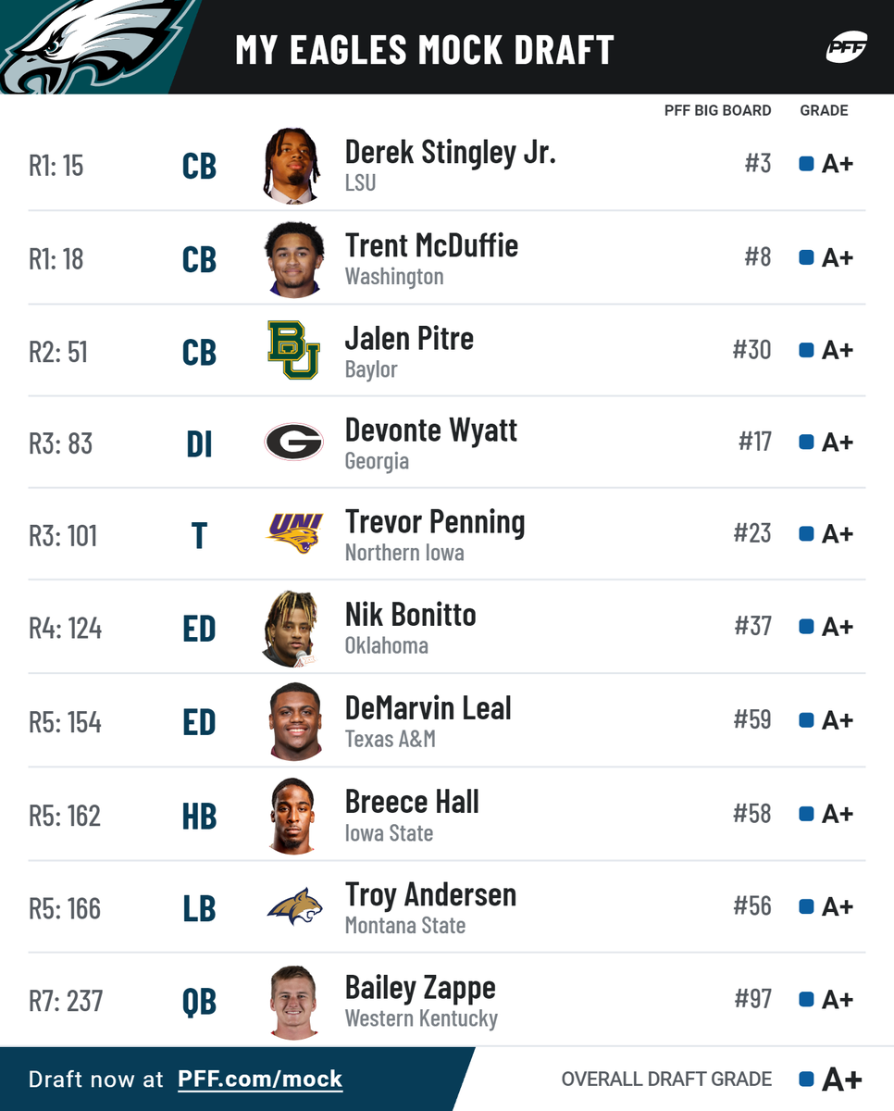Click the UNI logo beside Trevor Penning

293,534
